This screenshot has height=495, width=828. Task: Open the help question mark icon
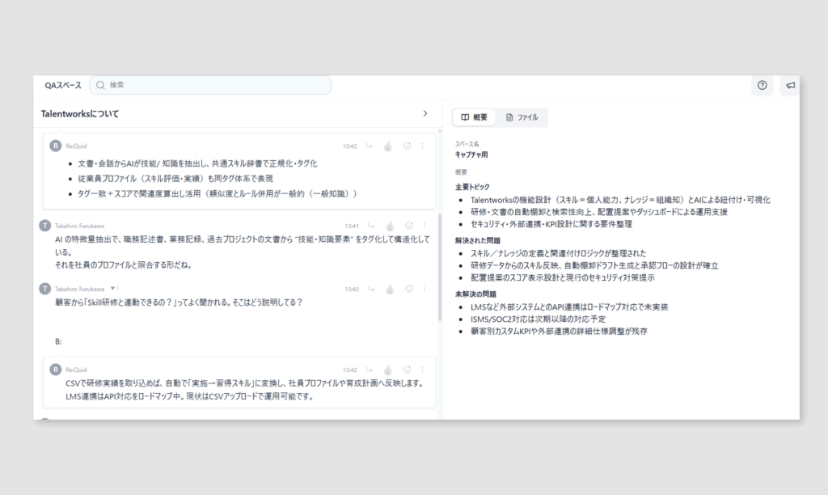point(762,85)
